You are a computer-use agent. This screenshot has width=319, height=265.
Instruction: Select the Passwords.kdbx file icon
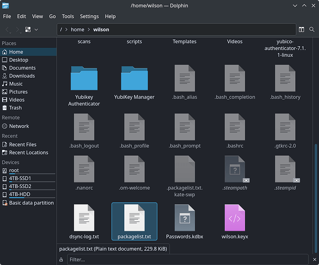185,218
